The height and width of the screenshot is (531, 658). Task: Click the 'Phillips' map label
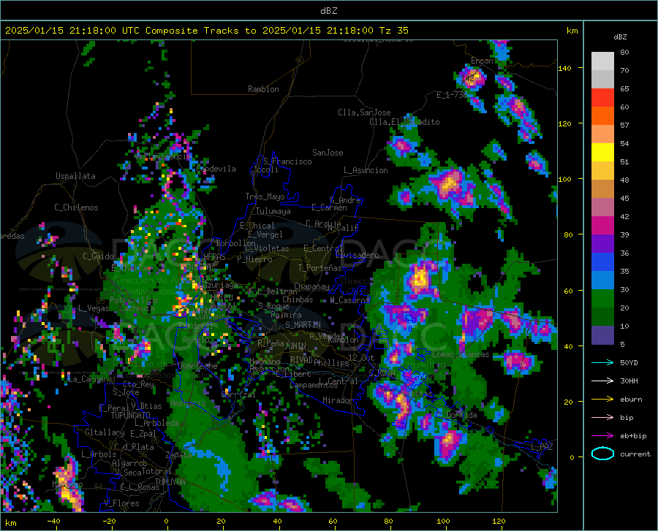(331, 363)
